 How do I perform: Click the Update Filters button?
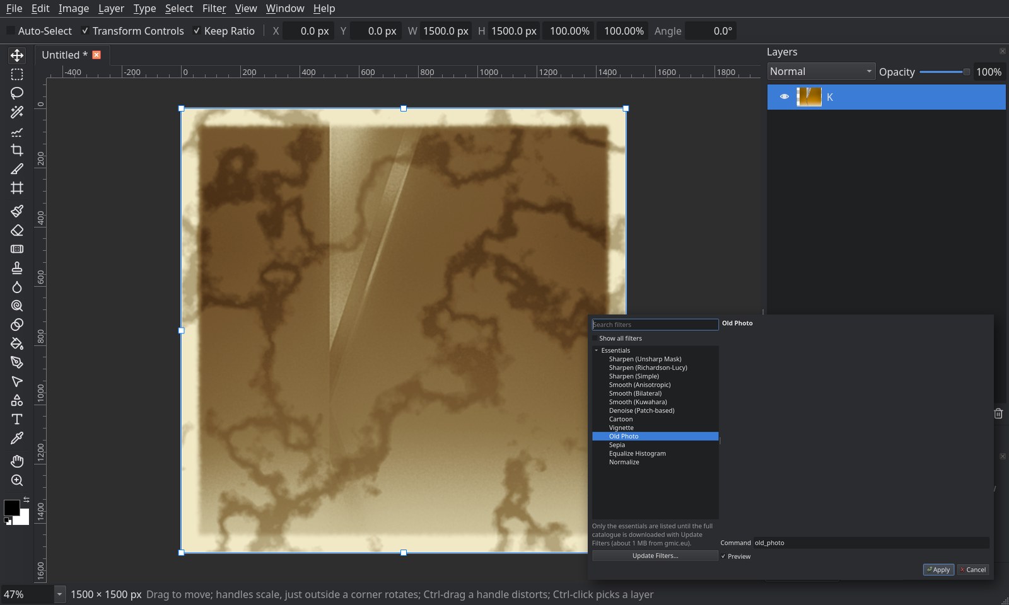pos(655,556)
